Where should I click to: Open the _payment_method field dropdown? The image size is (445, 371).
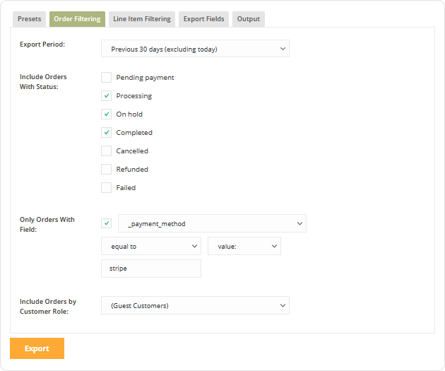coord(212,224)
